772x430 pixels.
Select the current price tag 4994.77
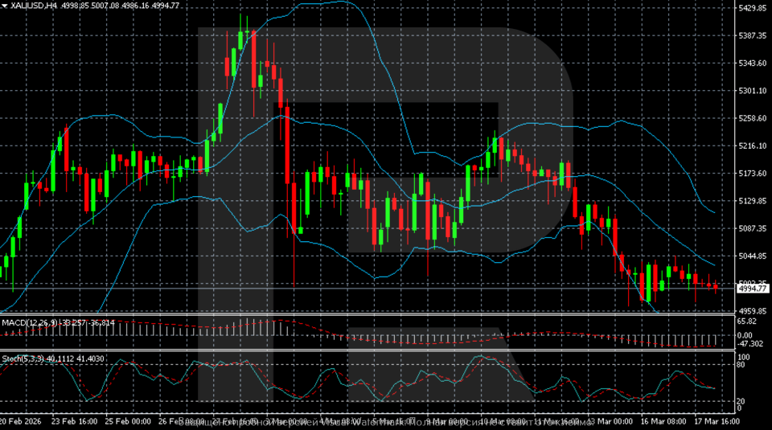click(751, 288)
